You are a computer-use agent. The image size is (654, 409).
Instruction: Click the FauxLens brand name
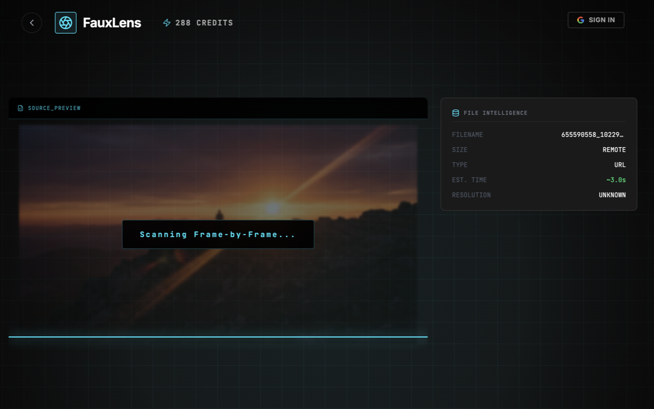point(112,22)
